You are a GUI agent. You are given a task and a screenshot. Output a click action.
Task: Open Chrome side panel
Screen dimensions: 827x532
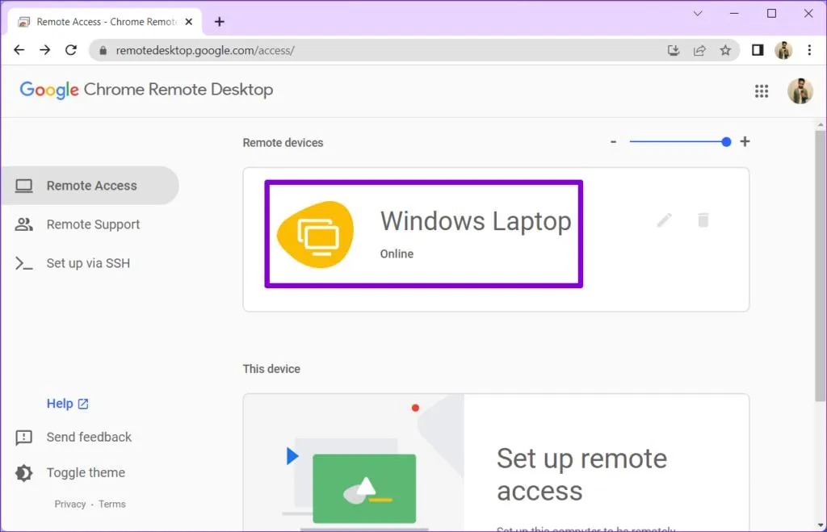tap(758, 50)
